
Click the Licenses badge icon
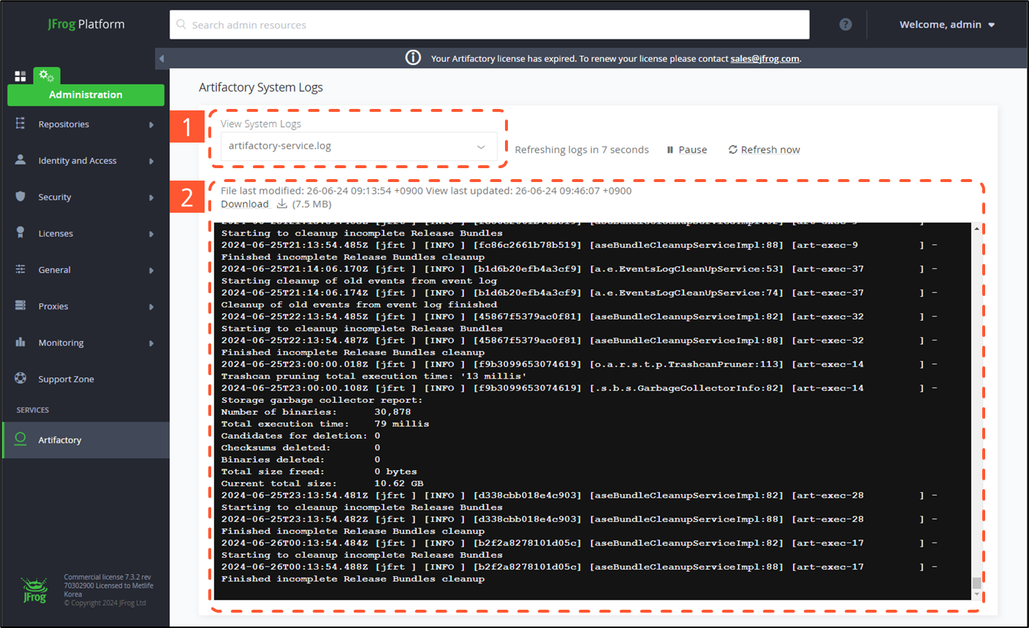pos(20,232)
